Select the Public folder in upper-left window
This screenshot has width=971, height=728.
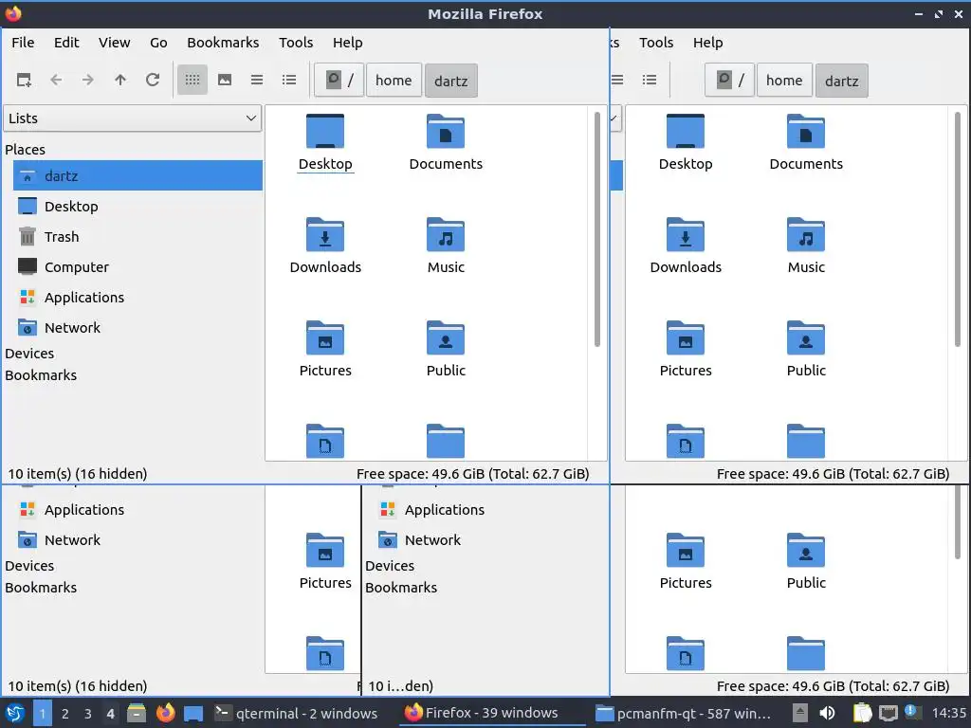point(446,350)
